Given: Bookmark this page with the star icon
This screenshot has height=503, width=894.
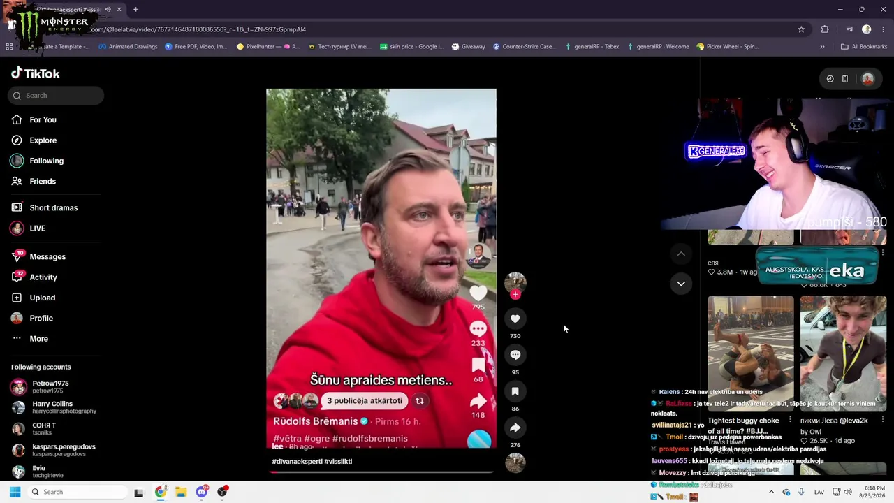Looking at the screenshot, I should [x=801, y=29].
